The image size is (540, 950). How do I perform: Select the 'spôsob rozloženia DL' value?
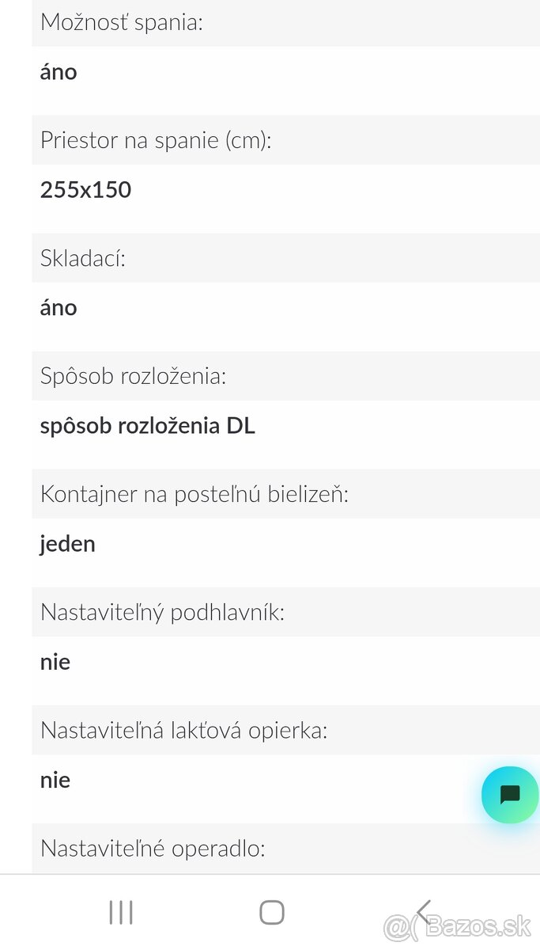click(148, 426)
